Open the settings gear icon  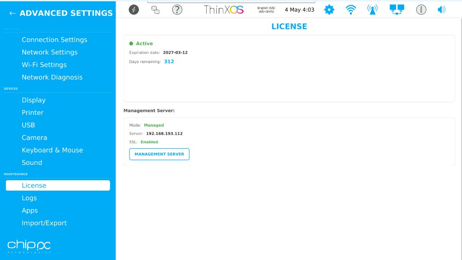point(329,10)
